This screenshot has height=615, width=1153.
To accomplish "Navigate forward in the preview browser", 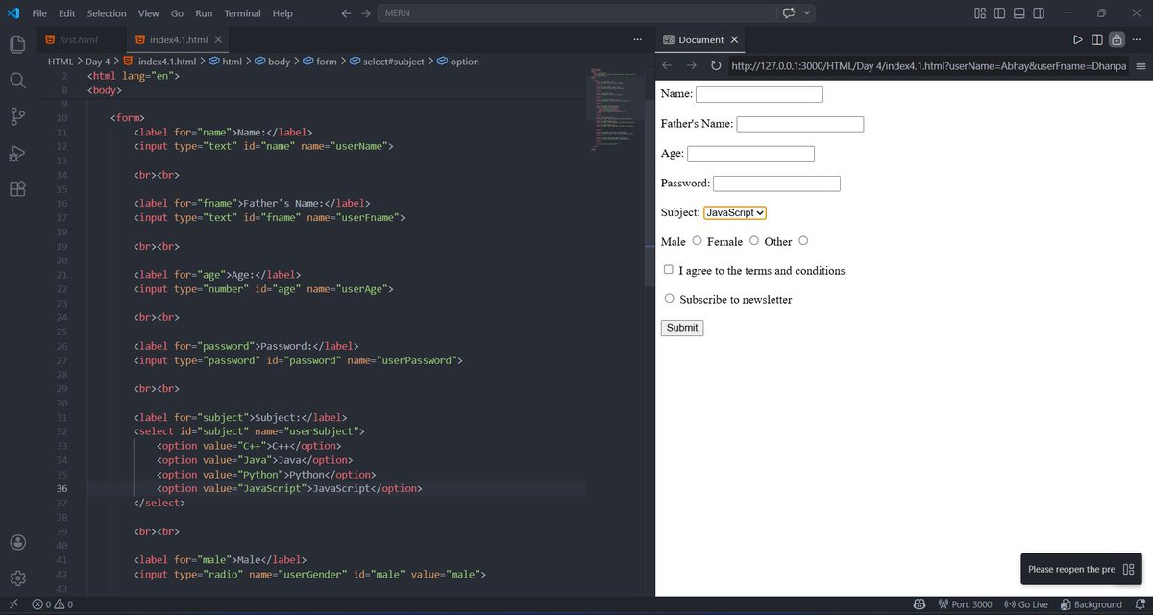I will tap(691, 65).
